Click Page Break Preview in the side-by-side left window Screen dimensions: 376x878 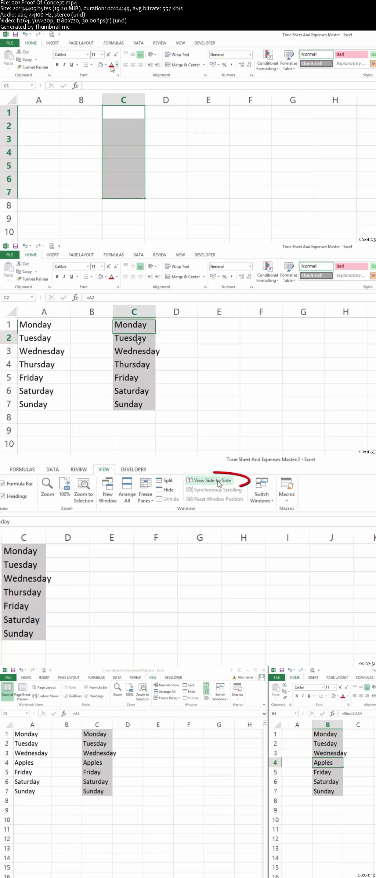tap(22, 692)
